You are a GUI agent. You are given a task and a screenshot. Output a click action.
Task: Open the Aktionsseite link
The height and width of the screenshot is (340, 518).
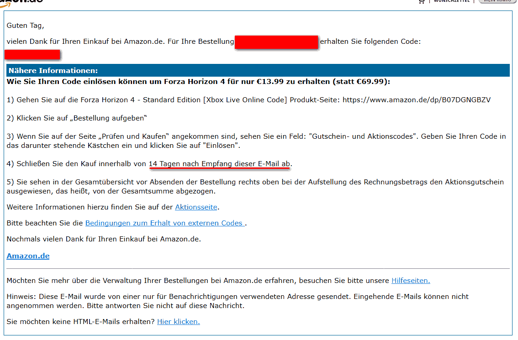pos(196,207)
